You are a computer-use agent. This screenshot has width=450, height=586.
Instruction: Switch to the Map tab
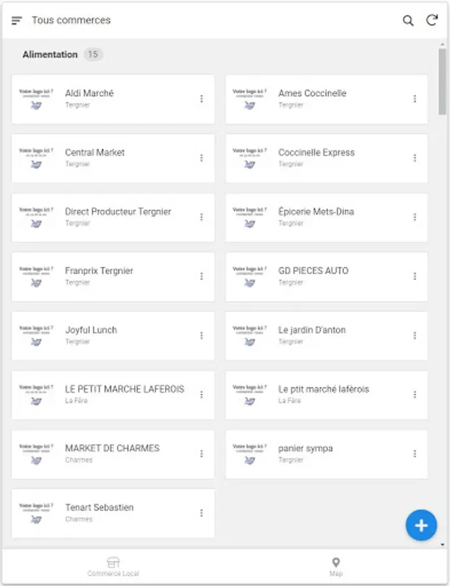(336, 566)
